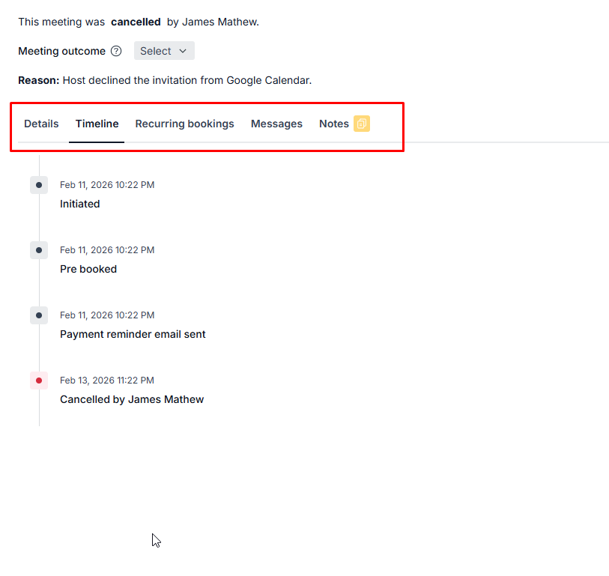Open the Notes tab
This screenshot has width=609, height=576.
point(333,124)
